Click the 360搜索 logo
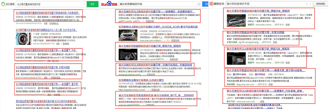Image resolution: width=329 pixels, height=109 pixels. click(x=8, y=4)
